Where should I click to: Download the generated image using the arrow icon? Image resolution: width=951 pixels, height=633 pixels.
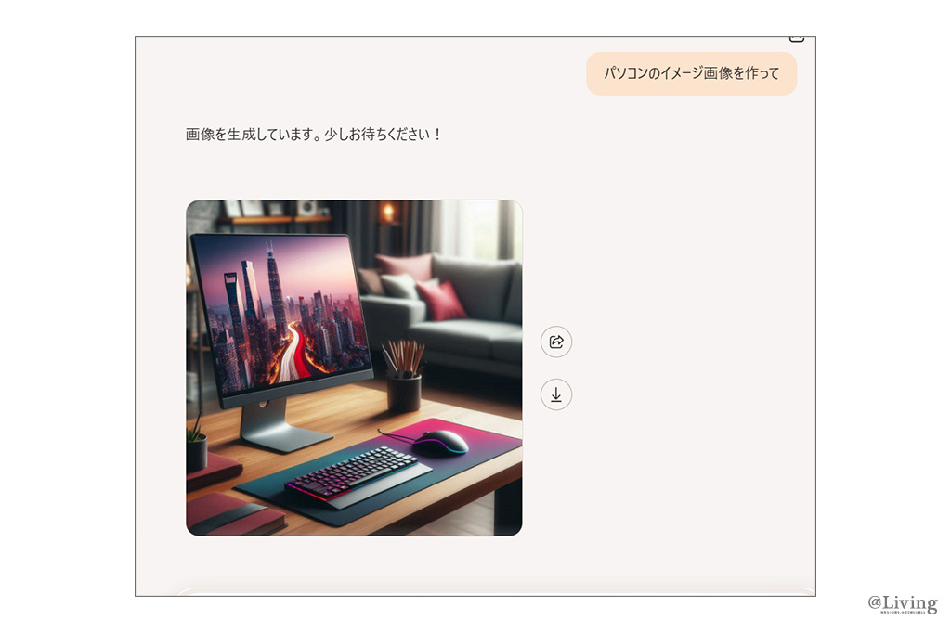(x=556, y=394)
